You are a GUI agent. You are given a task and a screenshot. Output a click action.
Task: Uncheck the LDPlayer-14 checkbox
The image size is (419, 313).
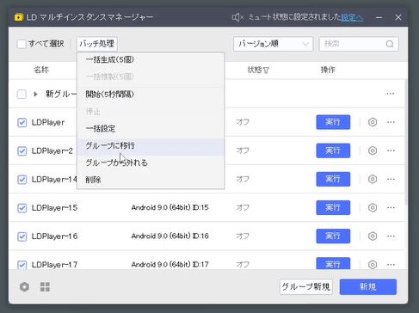22,180
